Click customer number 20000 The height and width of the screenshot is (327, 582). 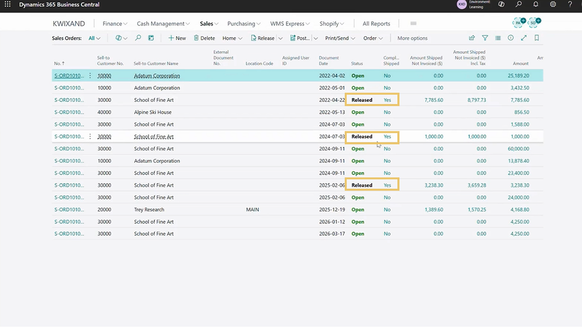coord(104,209)
